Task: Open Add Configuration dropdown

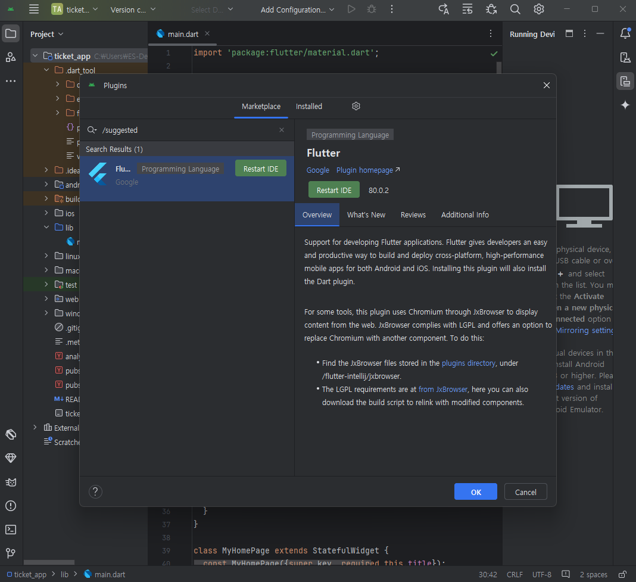Action: [x=297, y=10]
